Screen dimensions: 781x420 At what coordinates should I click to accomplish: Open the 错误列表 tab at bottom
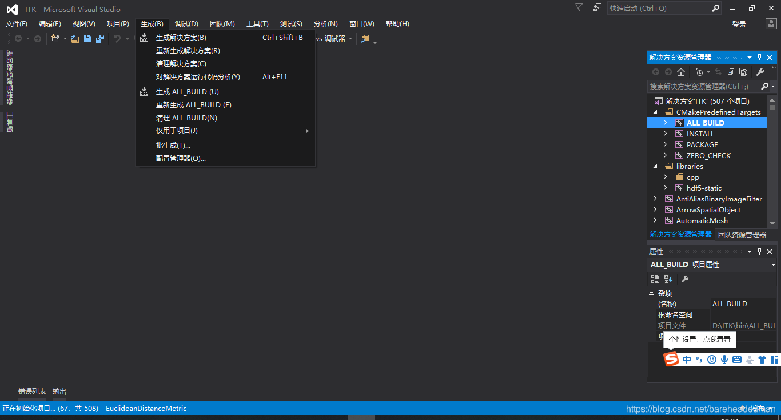pos(32,391)
